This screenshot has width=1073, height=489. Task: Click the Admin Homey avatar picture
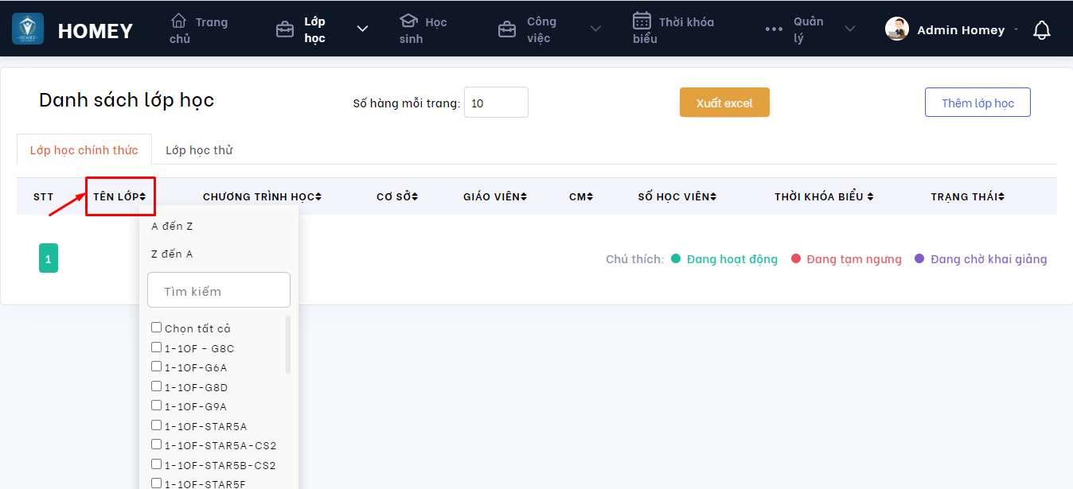pyautogui.click(x=897, y=29)
